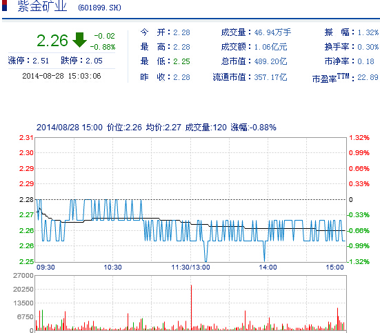Click the 14:00 time axis label
The height and width of the screenshot is (333, 380).
click(x=268, y=268)
